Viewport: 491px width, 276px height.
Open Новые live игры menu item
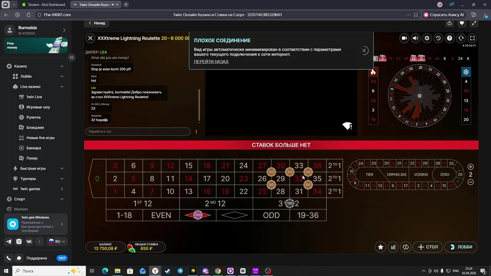(x=40, y=138)
